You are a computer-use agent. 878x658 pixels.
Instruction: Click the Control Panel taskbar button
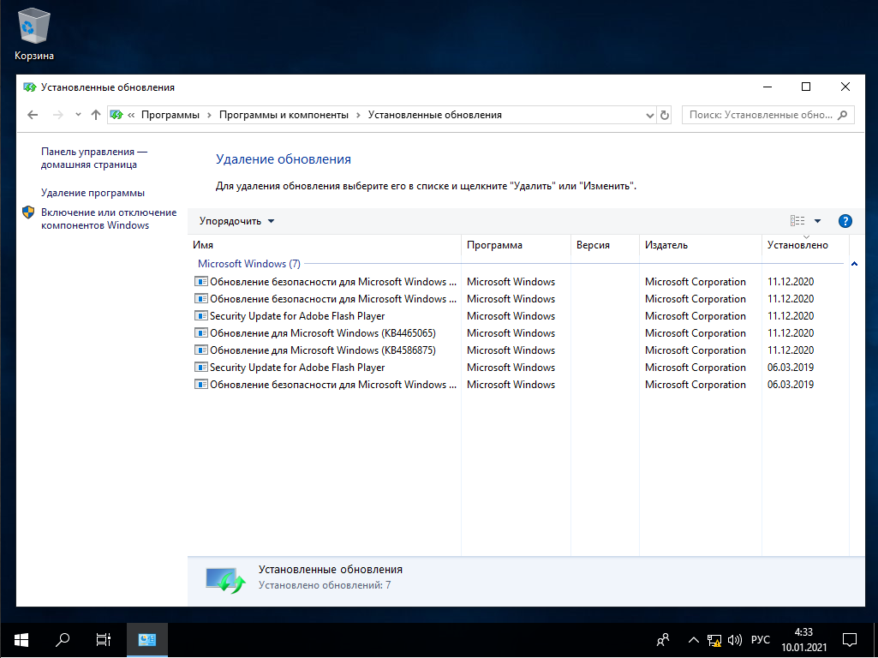(147, 639)
